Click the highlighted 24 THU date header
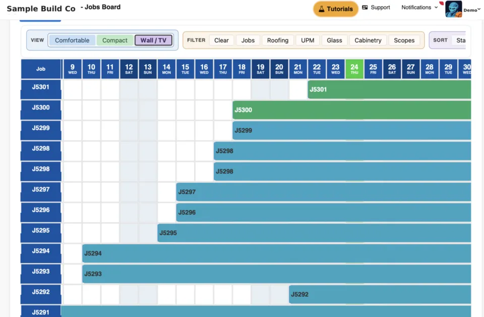 coord(354,69)
